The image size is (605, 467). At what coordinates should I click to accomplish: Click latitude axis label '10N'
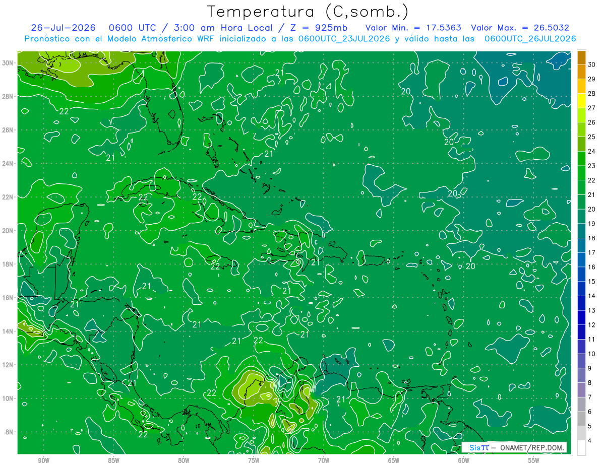9,398
